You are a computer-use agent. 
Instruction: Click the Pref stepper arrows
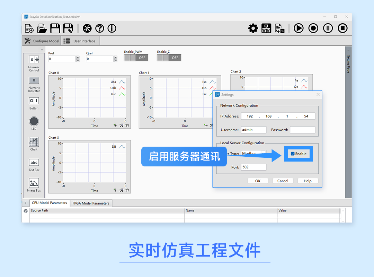[x=78, y=59]
